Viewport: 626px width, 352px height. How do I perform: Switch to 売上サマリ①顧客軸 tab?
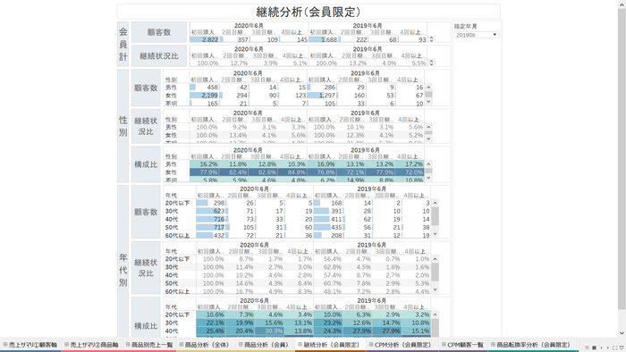[30, 345]
